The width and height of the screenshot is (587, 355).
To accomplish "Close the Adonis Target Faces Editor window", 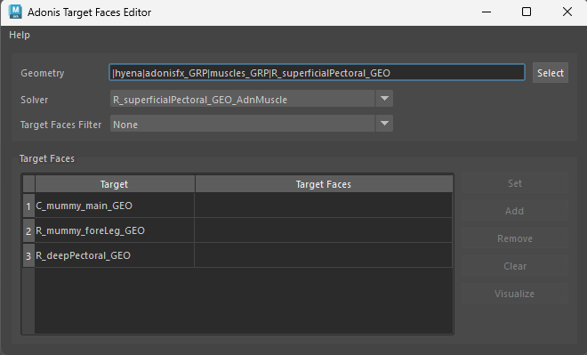I will (x=567, y=12).
